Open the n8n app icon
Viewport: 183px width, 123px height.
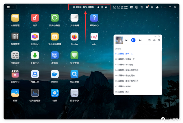[94, 37]
